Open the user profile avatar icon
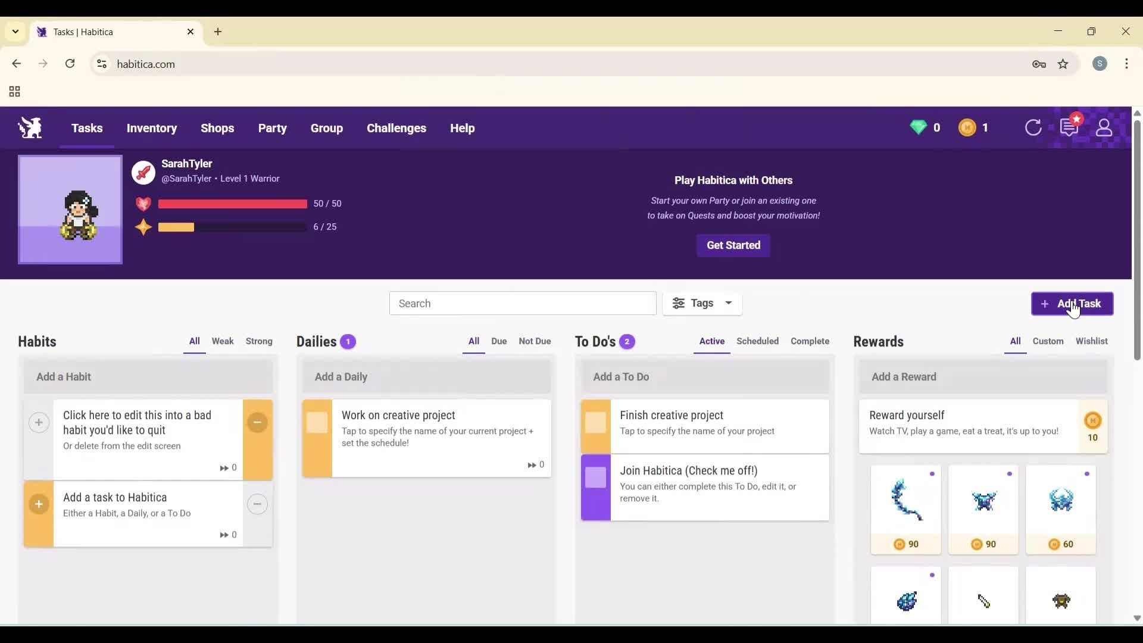1143x643 pixels. [x=1104, y=127]
